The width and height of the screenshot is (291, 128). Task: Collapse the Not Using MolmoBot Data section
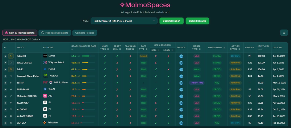point(22,39)
